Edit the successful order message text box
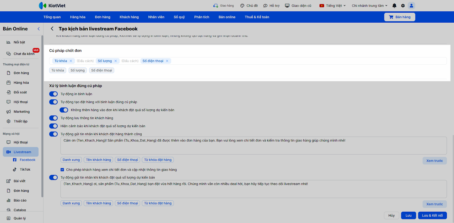Screen dimensions: 454x223 (x=254, y=146)
